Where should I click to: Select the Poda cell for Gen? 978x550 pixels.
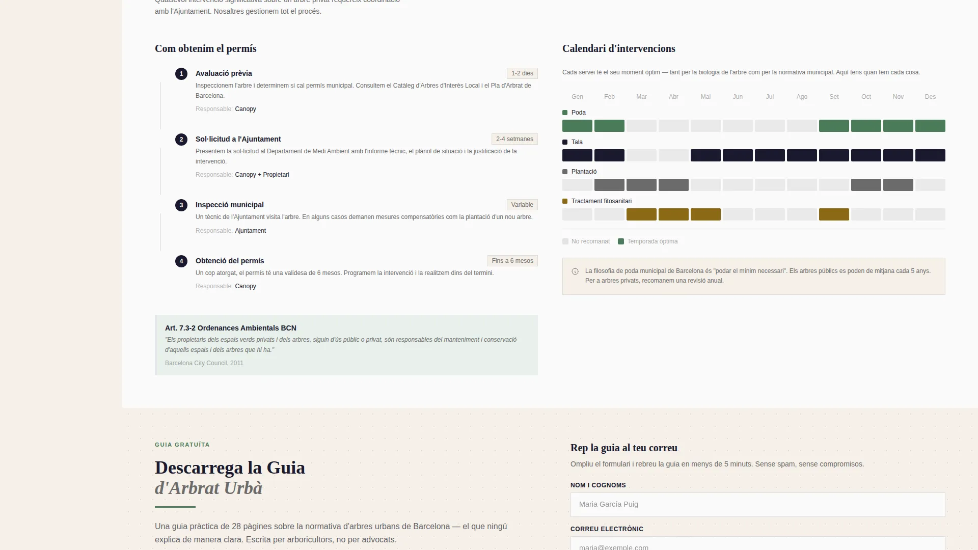[577, 126]
